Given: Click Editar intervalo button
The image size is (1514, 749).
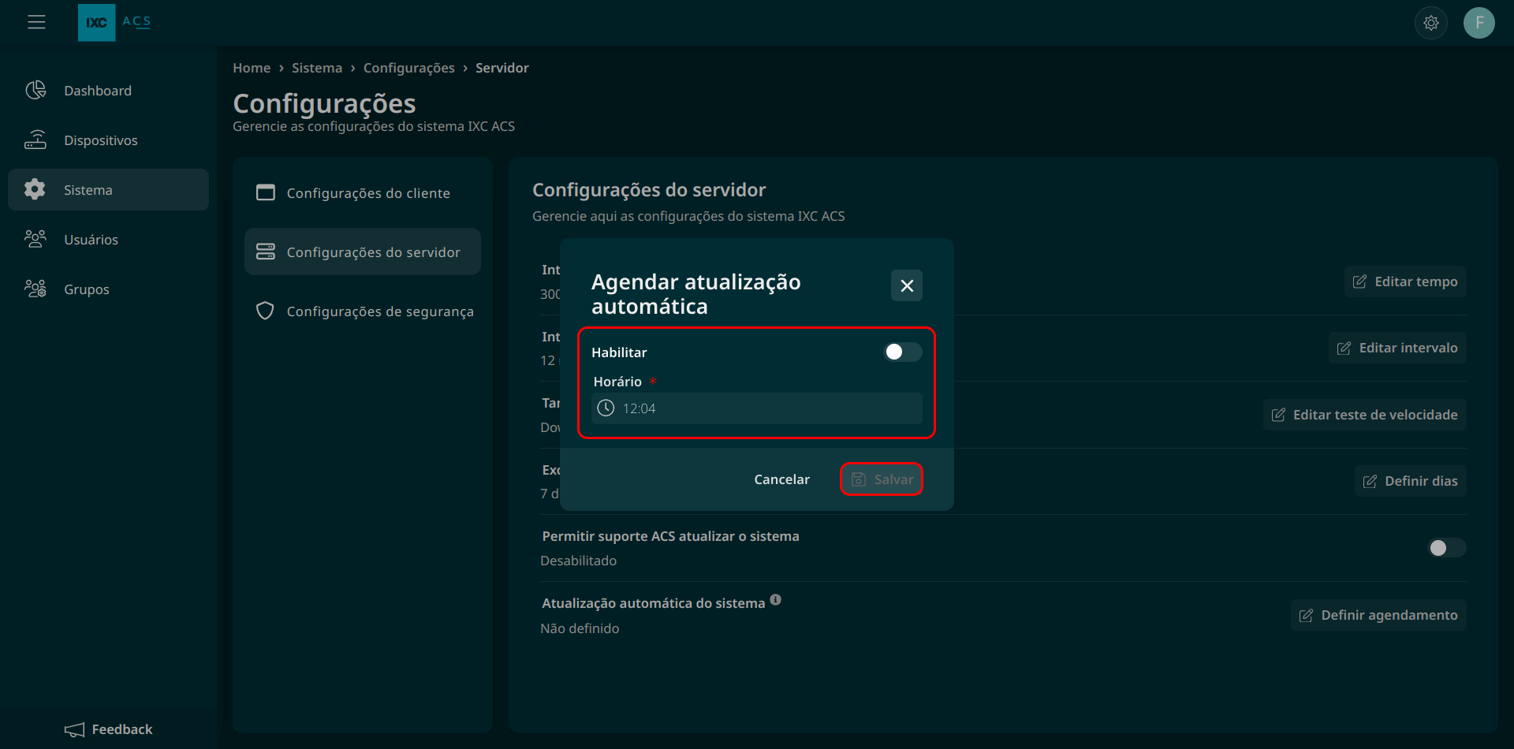Looking at the screenshot, I should (1397, 348).
